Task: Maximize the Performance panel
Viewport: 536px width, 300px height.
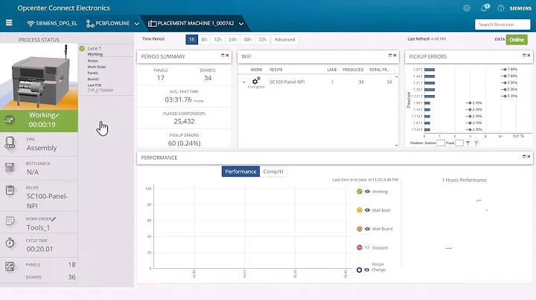Action: pos(524,157)
